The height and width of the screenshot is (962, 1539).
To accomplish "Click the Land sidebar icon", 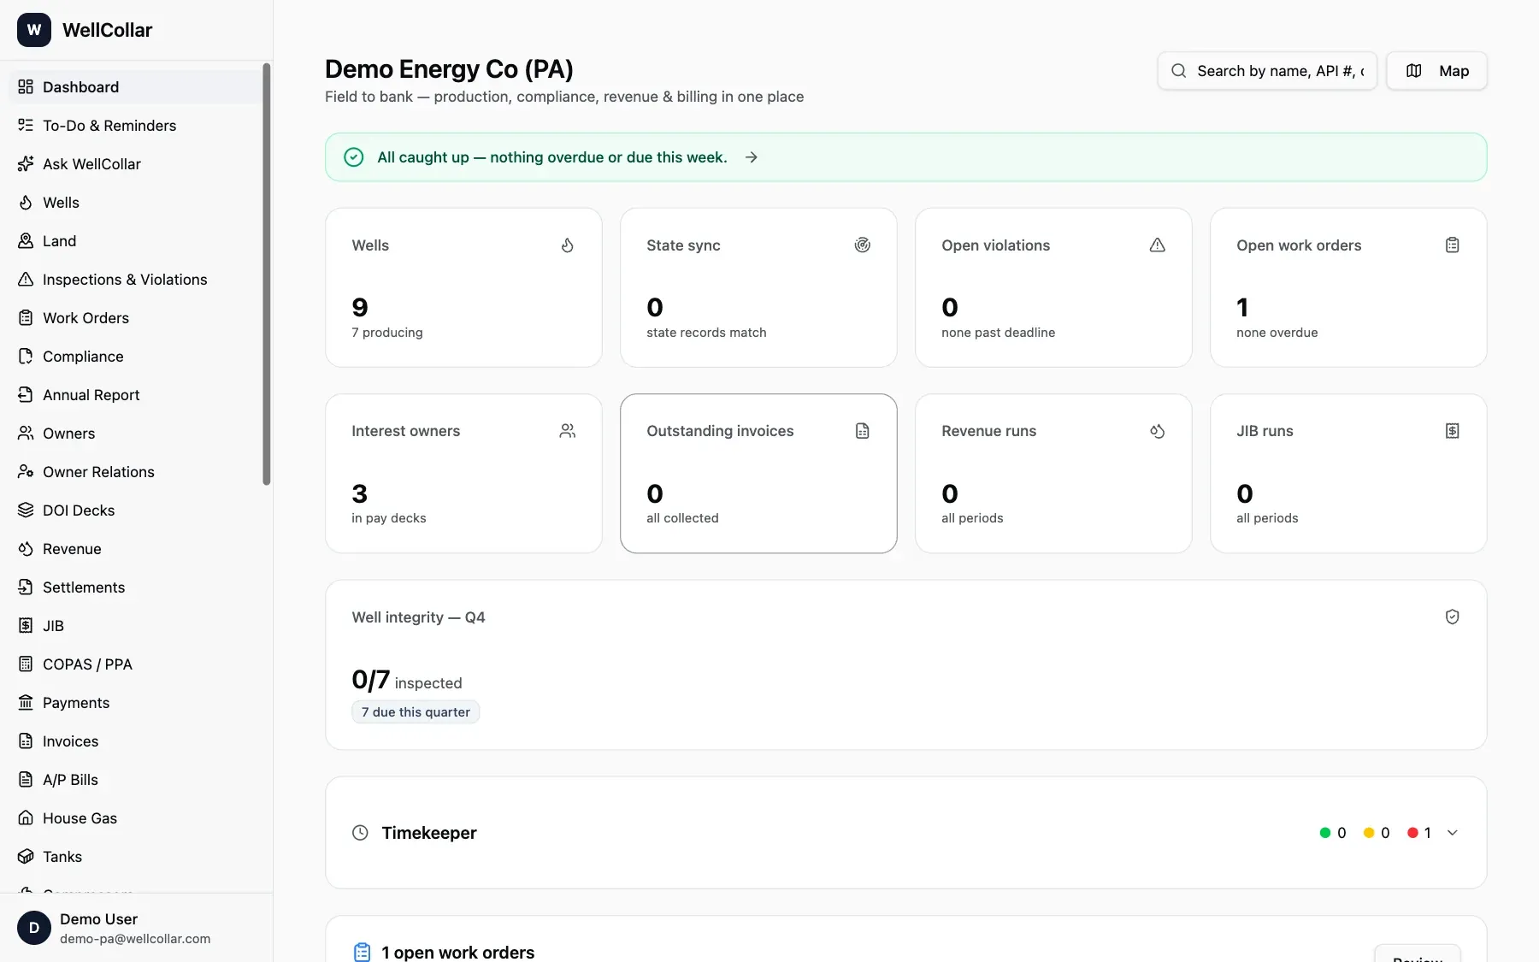I will point(26,241).
